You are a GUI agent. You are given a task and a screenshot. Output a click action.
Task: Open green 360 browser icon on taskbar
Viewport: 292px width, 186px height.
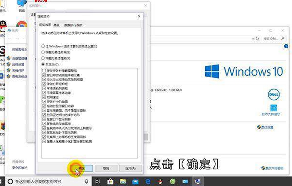pos(173,181)
